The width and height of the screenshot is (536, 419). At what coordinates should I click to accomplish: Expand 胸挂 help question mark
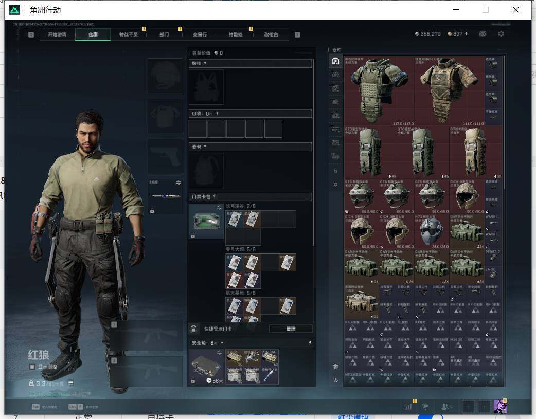click(x=205, y=64)
